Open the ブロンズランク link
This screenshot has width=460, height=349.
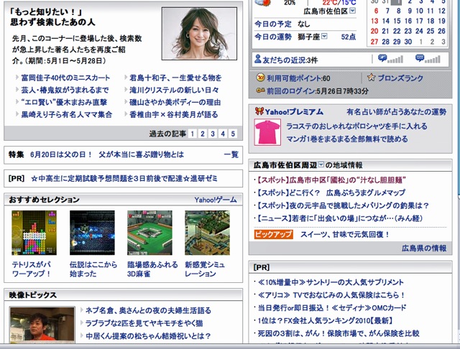pyautogui.click(x=400, y=78)
